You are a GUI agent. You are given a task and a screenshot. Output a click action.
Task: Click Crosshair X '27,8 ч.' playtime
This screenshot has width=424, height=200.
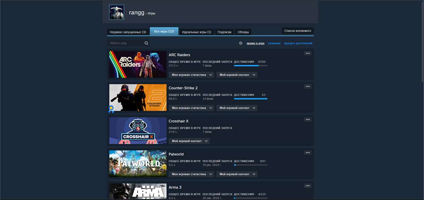tap(172, 132)
